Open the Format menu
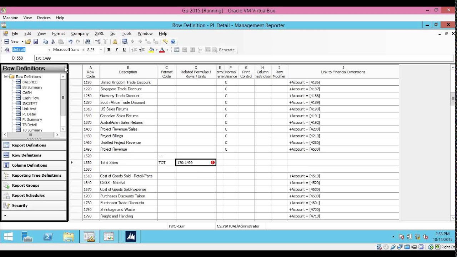The width and height of the screenshot is (457, 257). [x=59, y=34]
